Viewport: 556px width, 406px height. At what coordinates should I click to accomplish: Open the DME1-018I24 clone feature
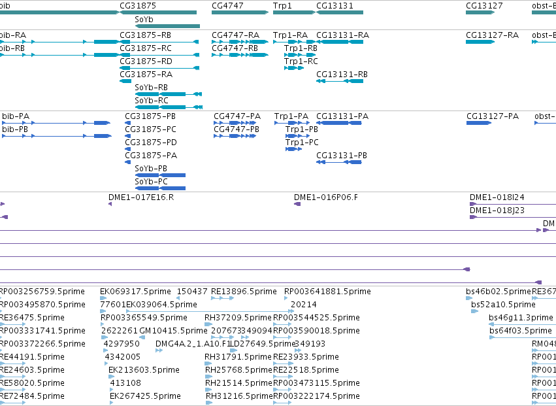[497, 197]
